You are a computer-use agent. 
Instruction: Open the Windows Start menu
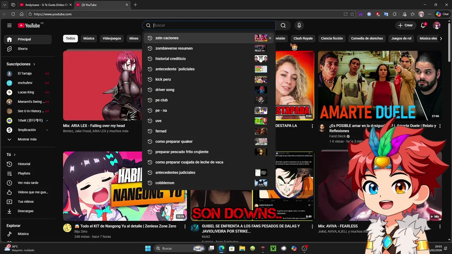[148, 248]
